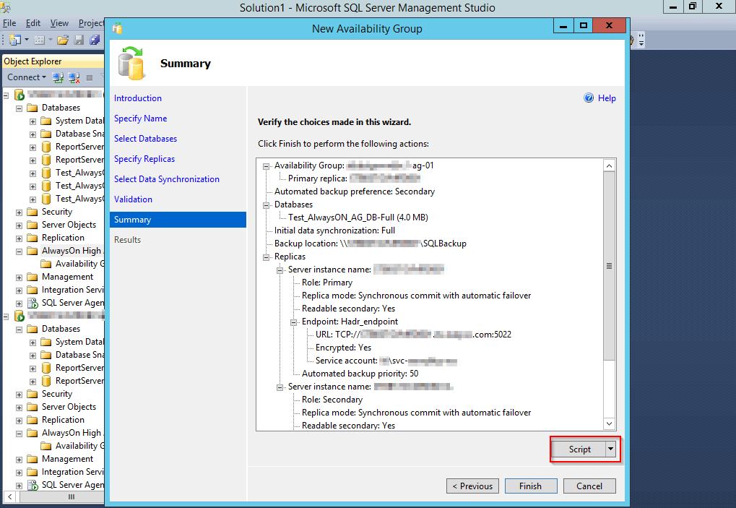The image size is (736, 508).
Task: Go to the Specify Replicas wizard page
Action: click(x=144, y=159)
